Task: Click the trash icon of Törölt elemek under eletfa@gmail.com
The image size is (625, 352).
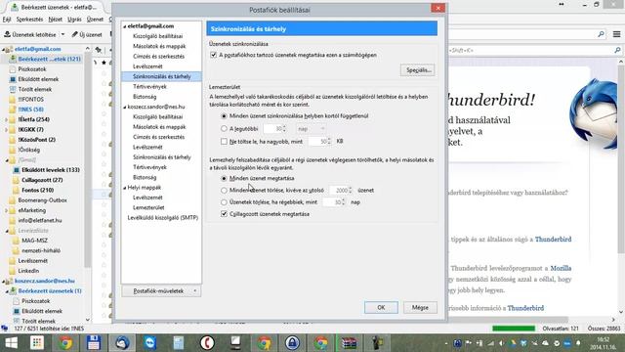Action: (x=13, y=89)
